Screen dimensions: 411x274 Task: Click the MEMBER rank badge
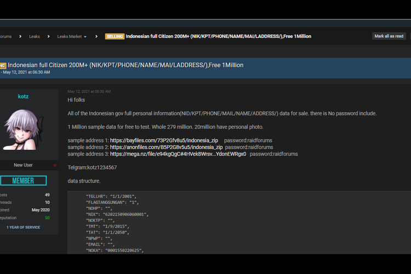pyautogui.click(x=23, y=181)
